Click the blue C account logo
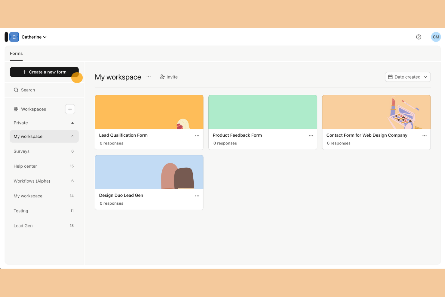This screenshot has height=297, width=445. [x=14, y=37]
